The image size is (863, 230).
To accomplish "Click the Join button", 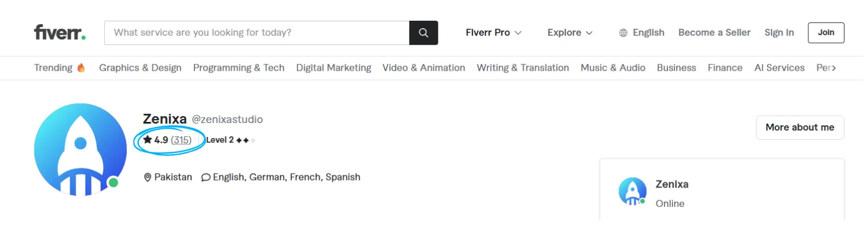I will click(x=826, y=33).
